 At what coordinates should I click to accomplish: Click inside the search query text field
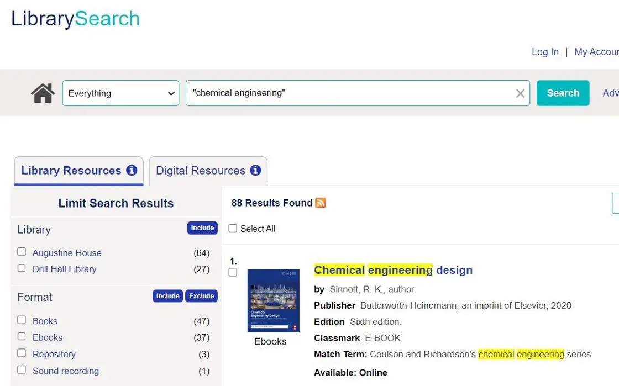point(348,93)
